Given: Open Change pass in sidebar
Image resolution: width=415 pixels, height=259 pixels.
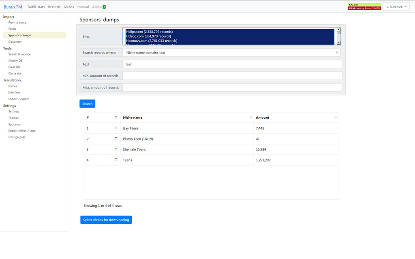Looking at the screenshot, I should tap(17, 137).
